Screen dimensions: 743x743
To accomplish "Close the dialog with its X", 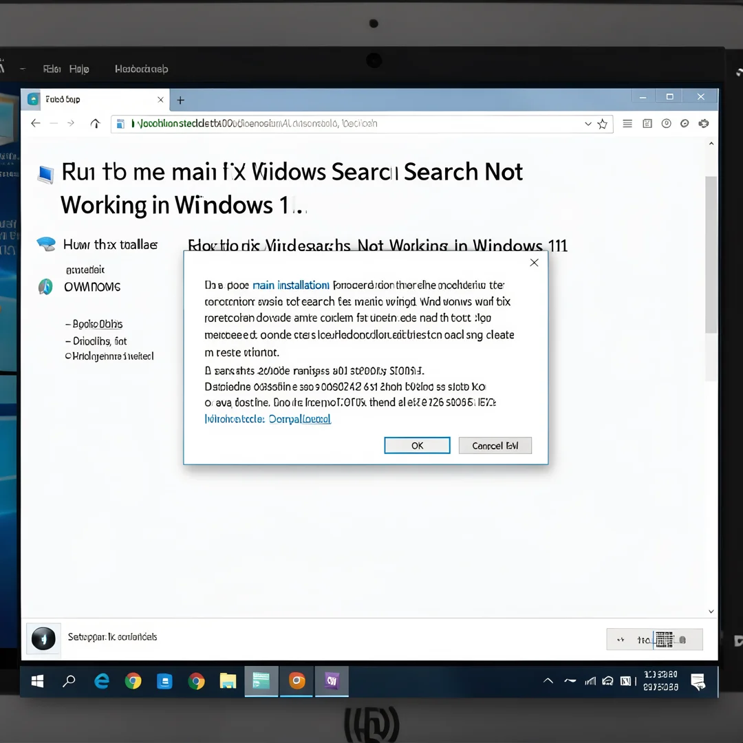I will pos(534,263).
